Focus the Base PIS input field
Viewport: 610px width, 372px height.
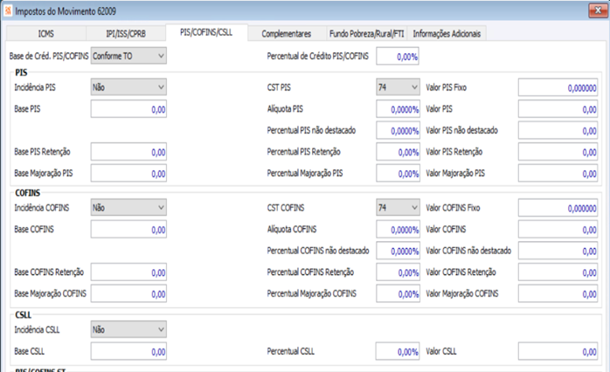(x=128, y=109)
